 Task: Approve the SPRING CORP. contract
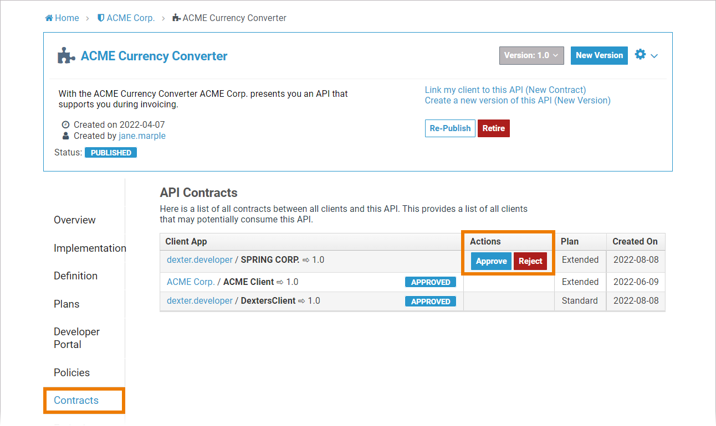pos(491,261)
